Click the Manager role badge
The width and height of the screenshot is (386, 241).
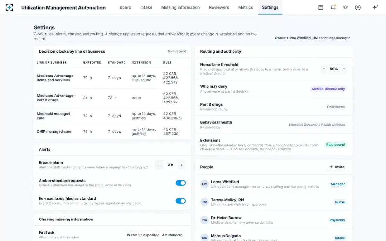point(338,184)
